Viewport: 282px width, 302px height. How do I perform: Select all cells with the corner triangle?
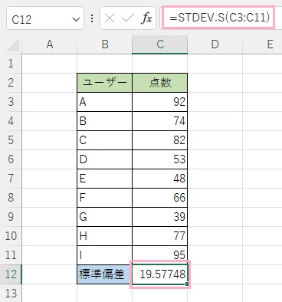[13, 45]
